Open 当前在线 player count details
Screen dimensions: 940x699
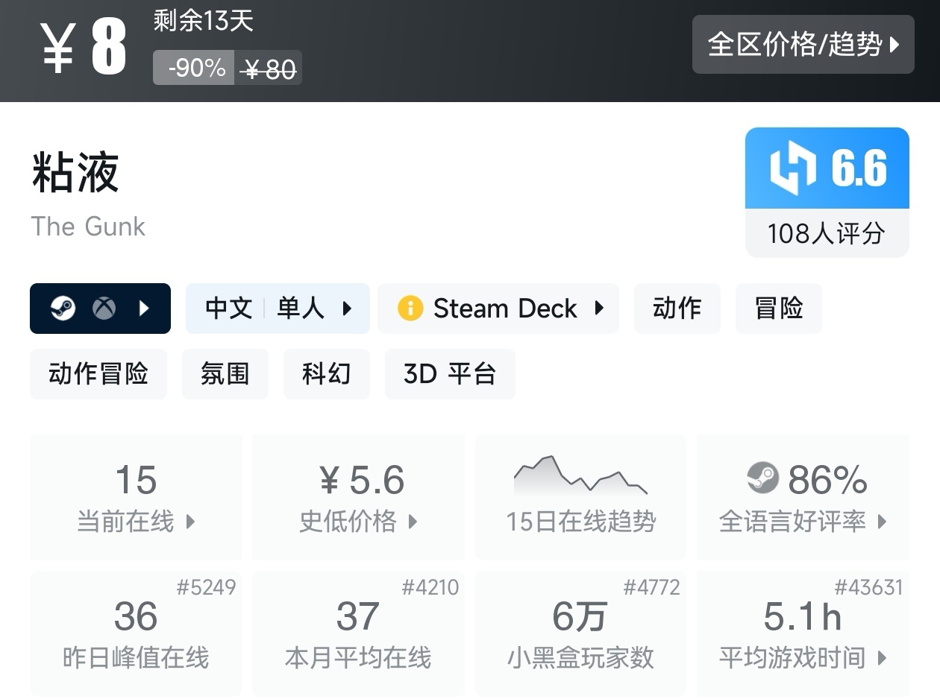[136, 498]
